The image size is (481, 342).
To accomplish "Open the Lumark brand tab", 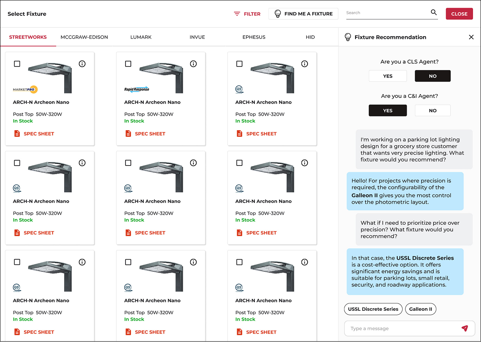I will pos(141,37).
